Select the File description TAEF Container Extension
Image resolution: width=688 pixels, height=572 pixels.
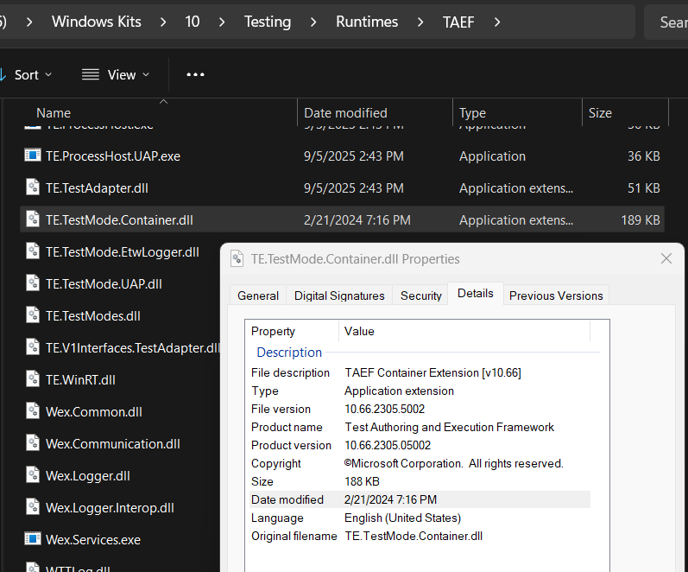click(432, 372)
